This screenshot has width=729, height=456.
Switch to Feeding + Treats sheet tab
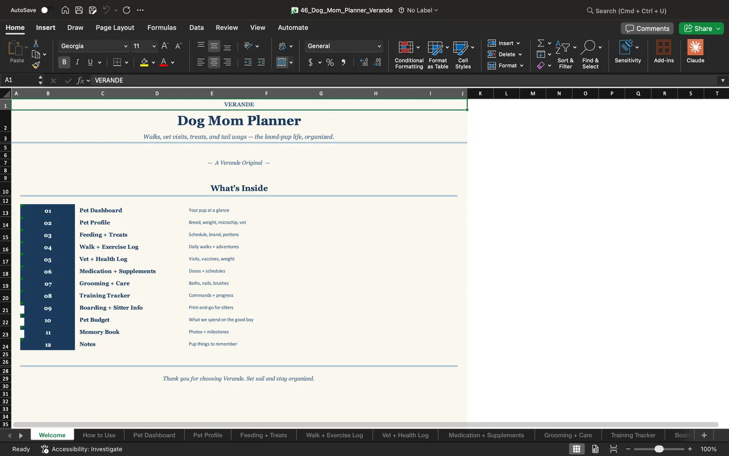tap(263, 435)
